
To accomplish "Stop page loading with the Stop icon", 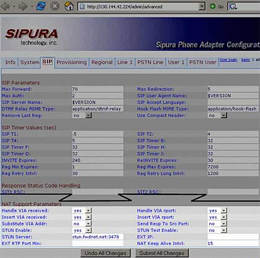I will coord(55,6).
